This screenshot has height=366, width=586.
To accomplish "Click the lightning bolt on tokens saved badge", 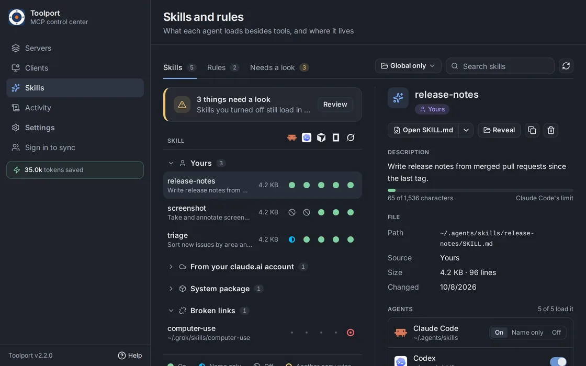I will tap(17, 170).
